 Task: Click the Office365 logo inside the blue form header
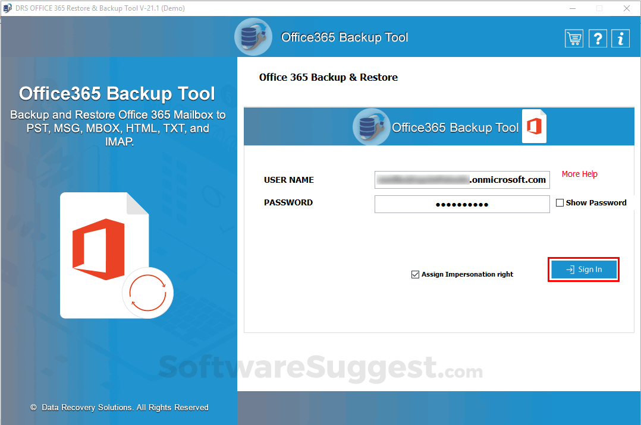point(370,126)
